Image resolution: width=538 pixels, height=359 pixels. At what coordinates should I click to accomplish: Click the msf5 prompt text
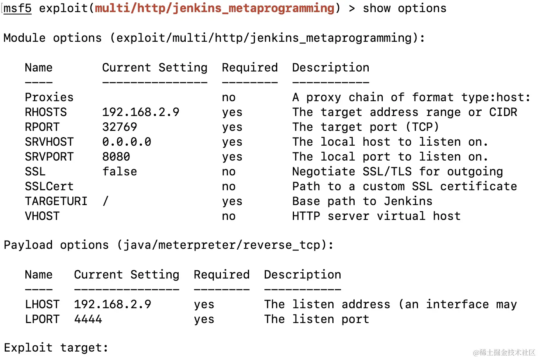(x=18, y=8)
